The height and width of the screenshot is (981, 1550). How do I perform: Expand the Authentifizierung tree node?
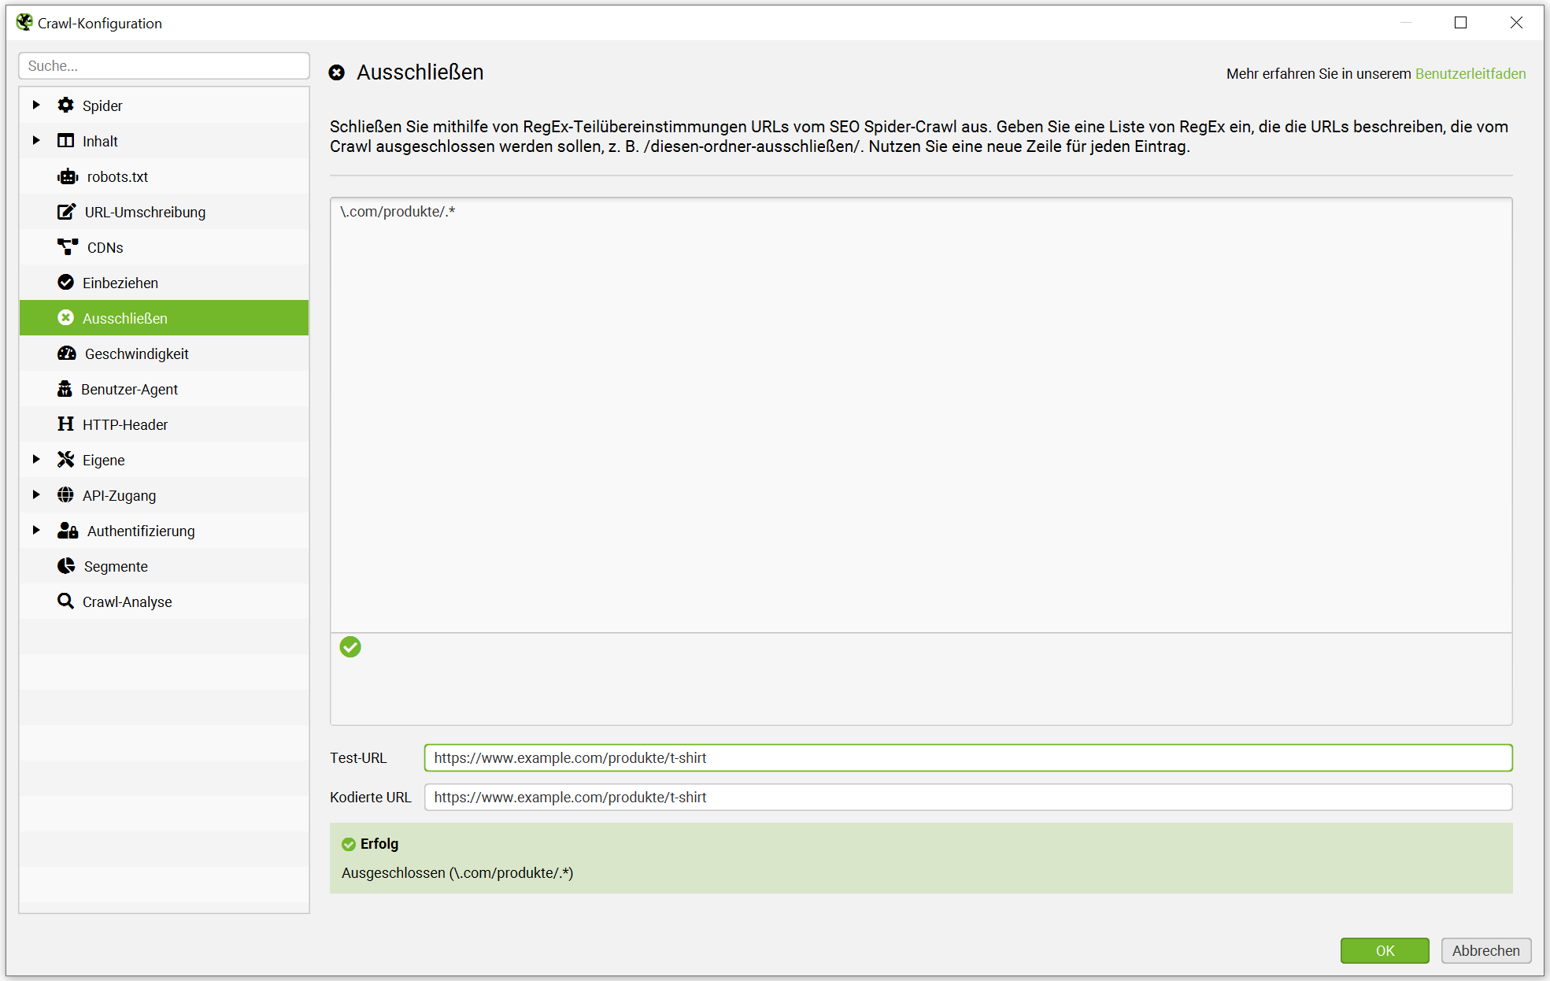36,530
